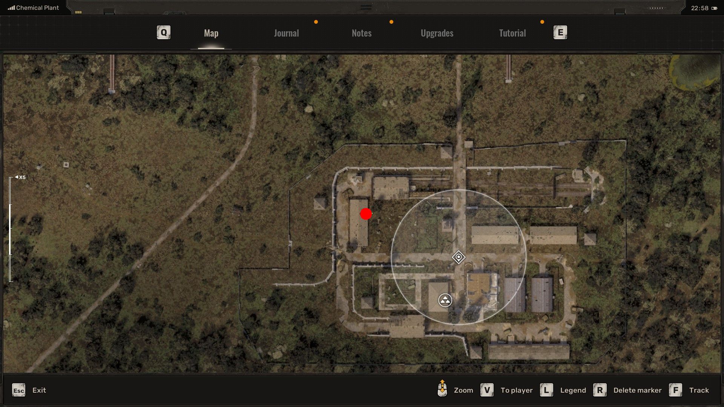
Task: Click the Legend button
Action: [x=573, y=390]
